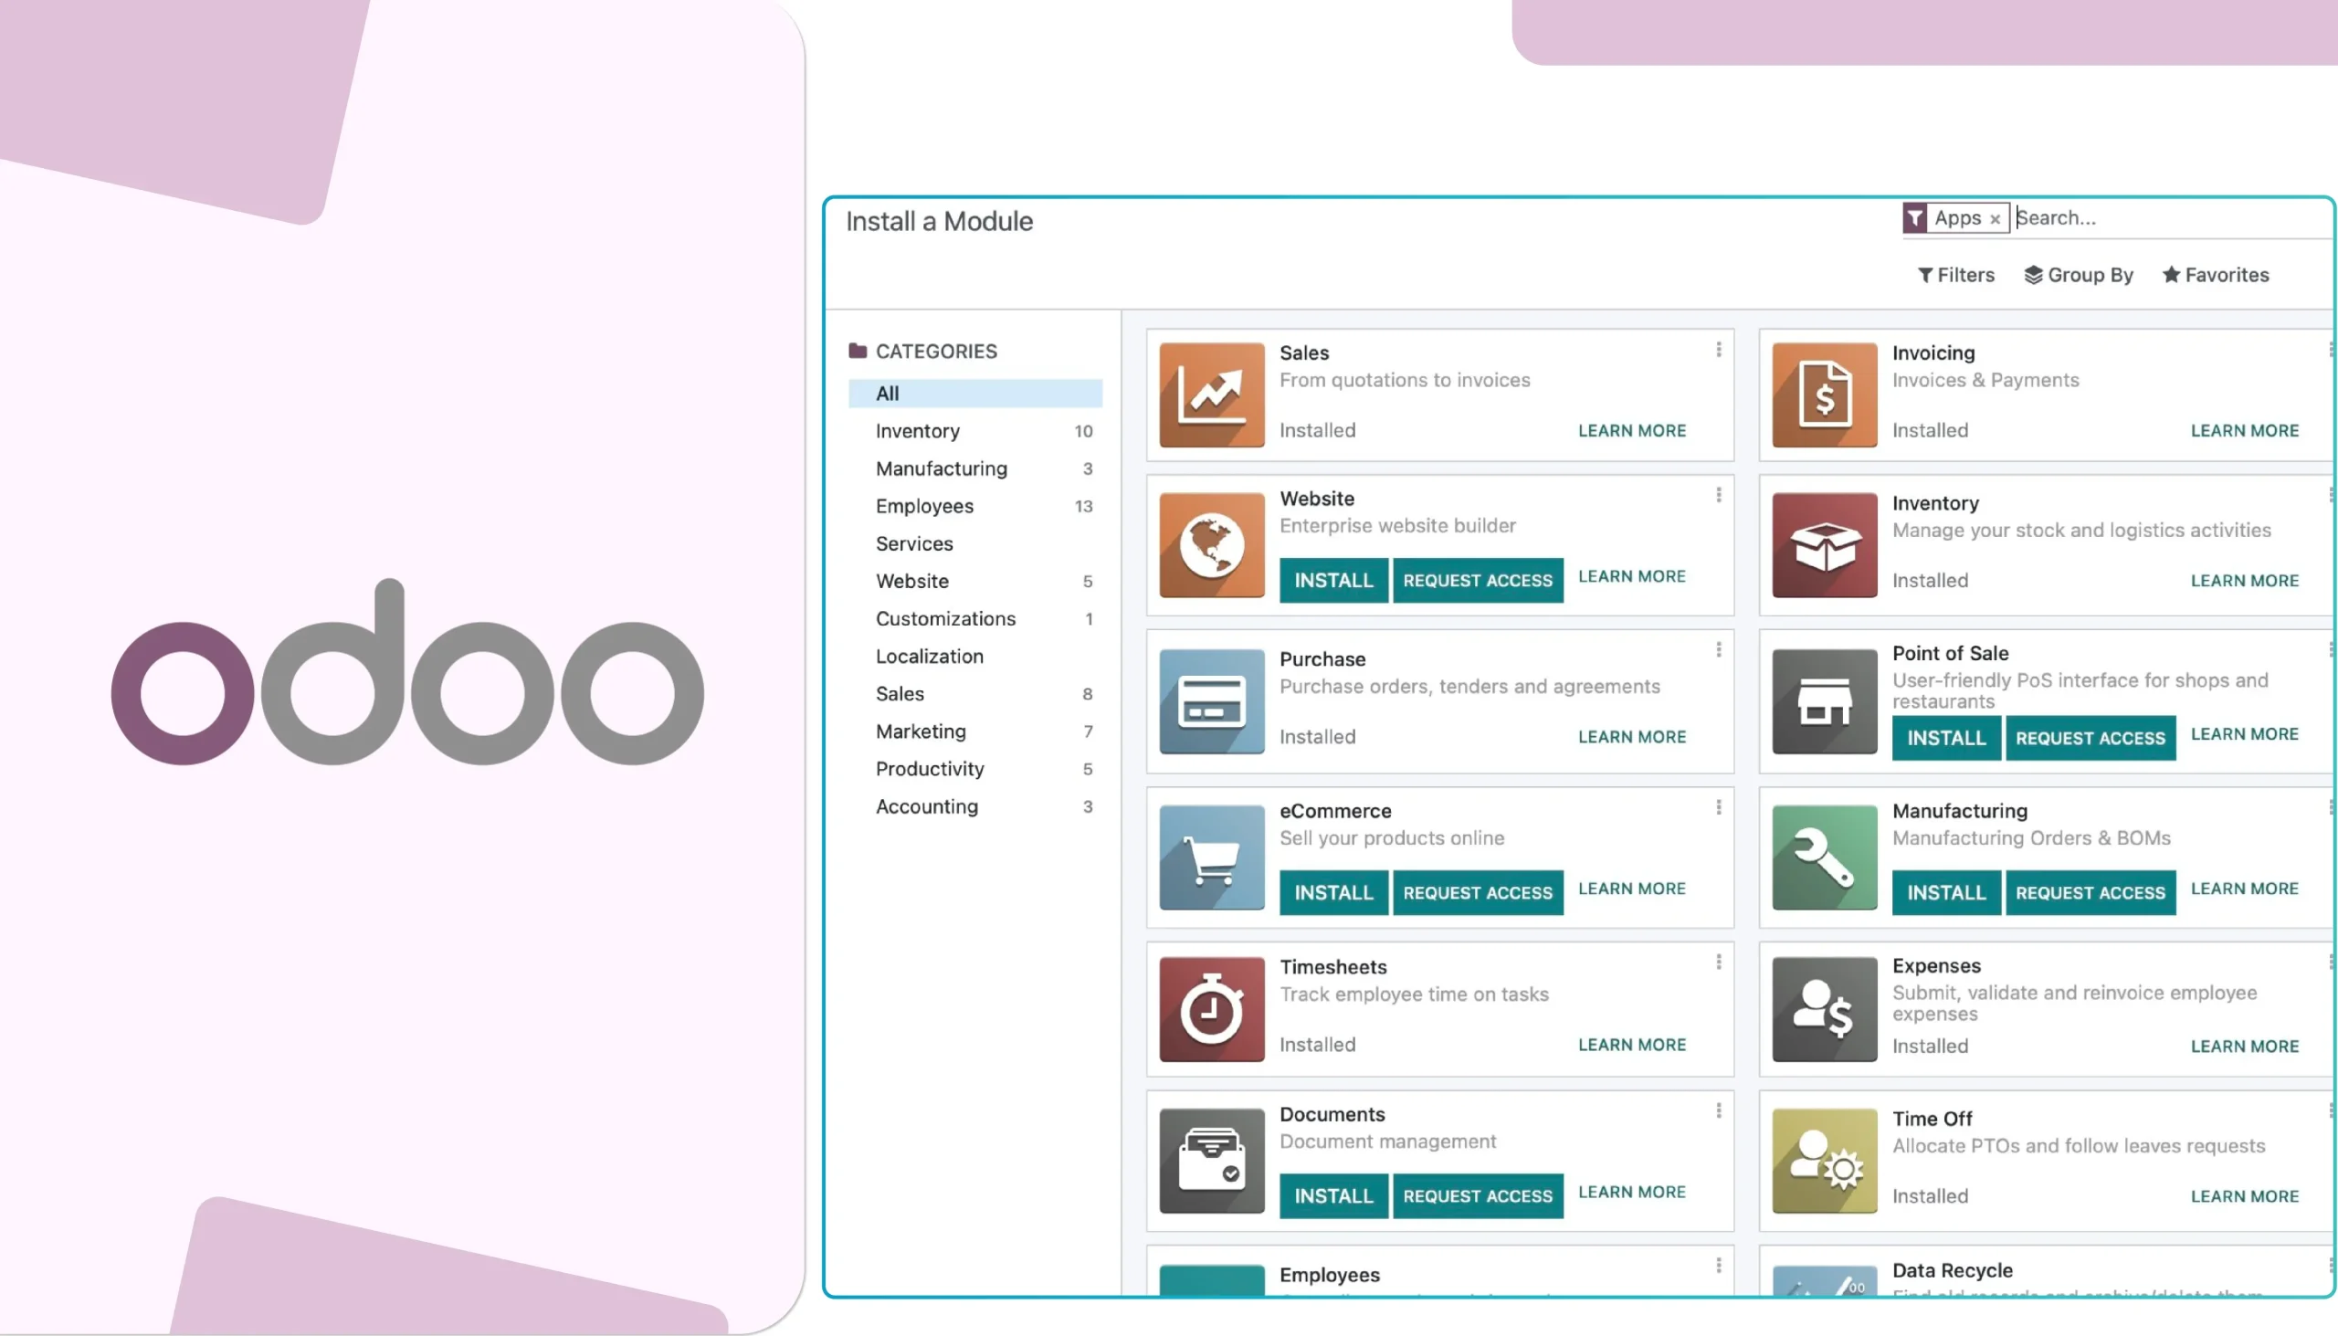Open the Group By dropdown
This screenshot has height=1336, width=2338.
click(2080, 274)
